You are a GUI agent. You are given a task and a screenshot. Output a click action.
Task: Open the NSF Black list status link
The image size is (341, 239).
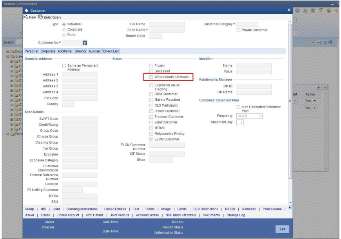pos(181,215)
